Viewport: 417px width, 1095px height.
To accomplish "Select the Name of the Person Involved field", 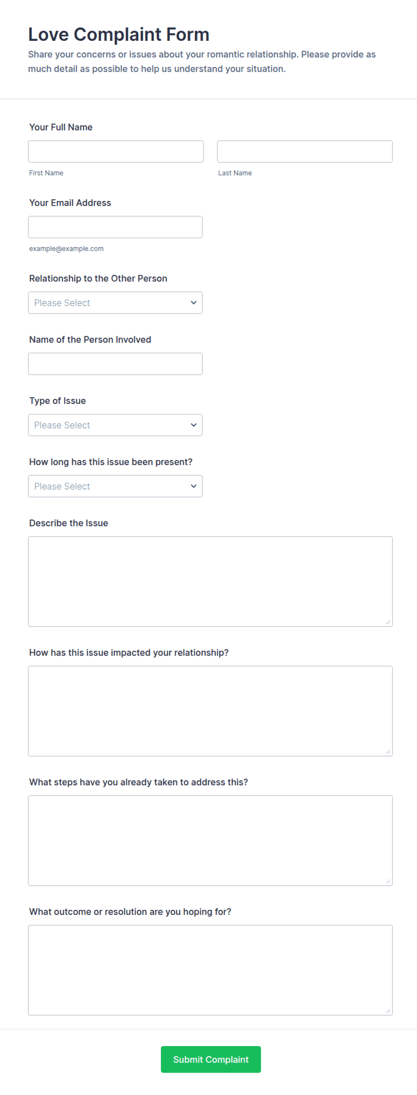I will 115,364.
